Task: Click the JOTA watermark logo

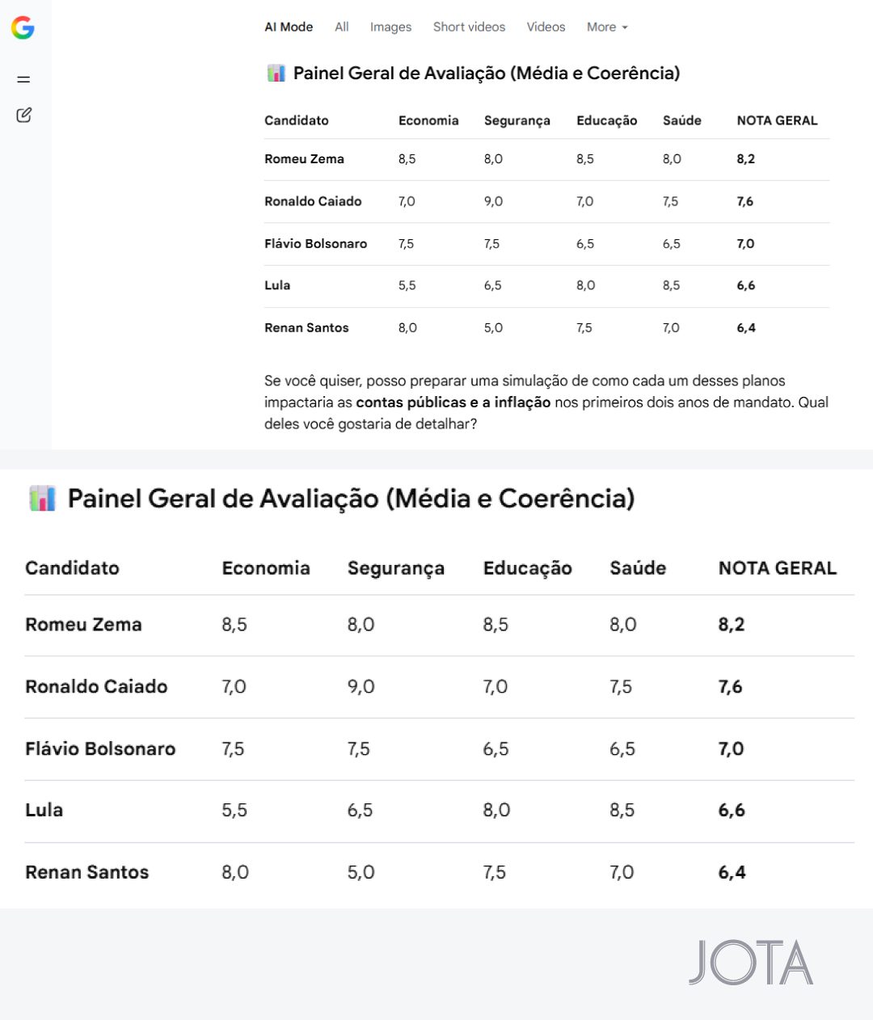Action: coord(751,962)
